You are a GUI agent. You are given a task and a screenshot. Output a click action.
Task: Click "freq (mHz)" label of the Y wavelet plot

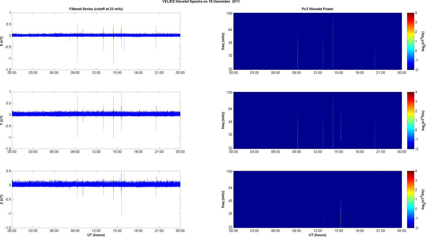(x=223, y=120)
